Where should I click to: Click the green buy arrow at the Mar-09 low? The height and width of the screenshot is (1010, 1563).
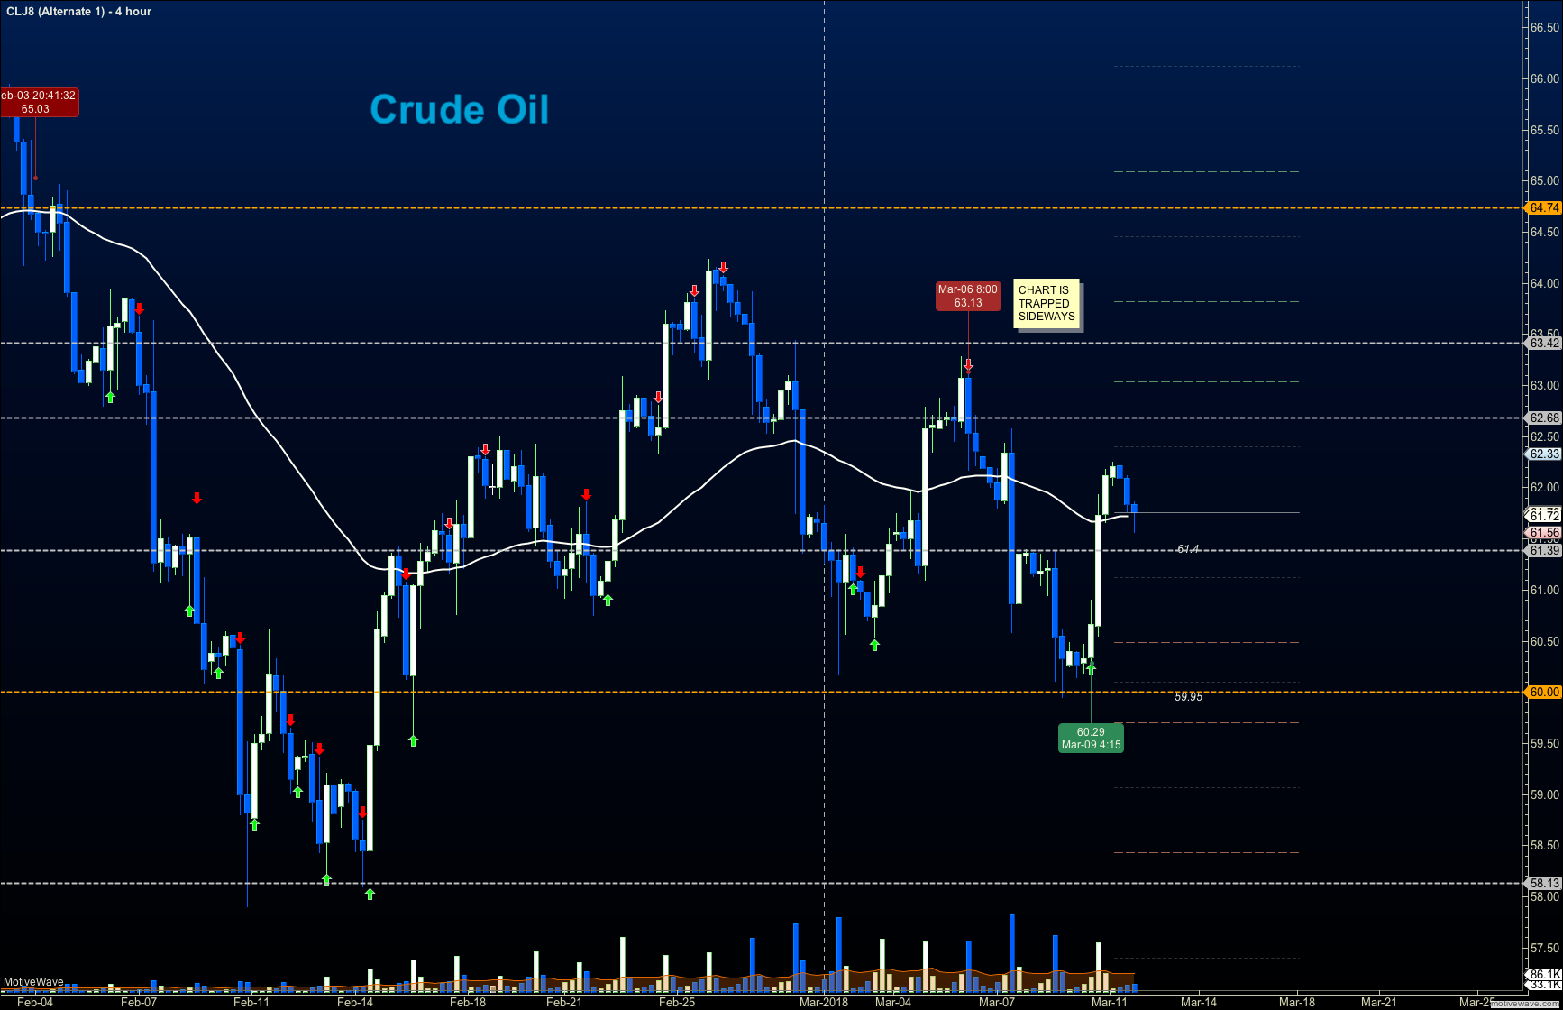pos(1091,669)
